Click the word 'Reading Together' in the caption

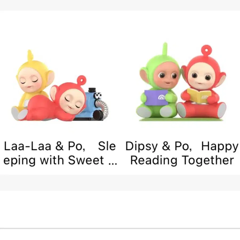point(182,160)
